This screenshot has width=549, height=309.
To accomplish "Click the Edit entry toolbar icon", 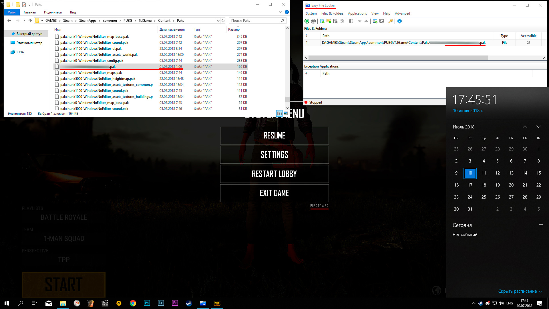I will click(342, 21).
